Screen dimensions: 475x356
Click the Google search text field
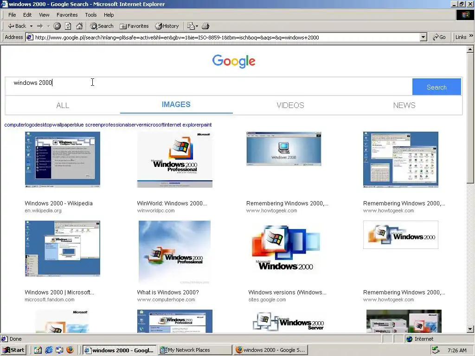pyautogui.click(x=209, y=86)
